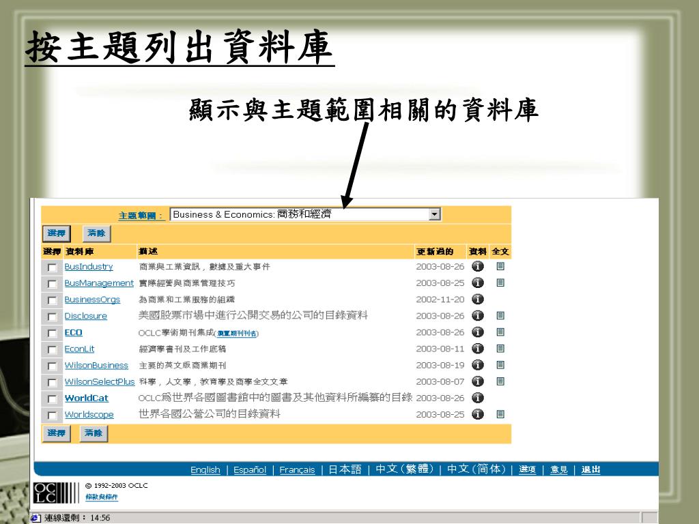Click the 2003-08-11 update date

point(440,349)
